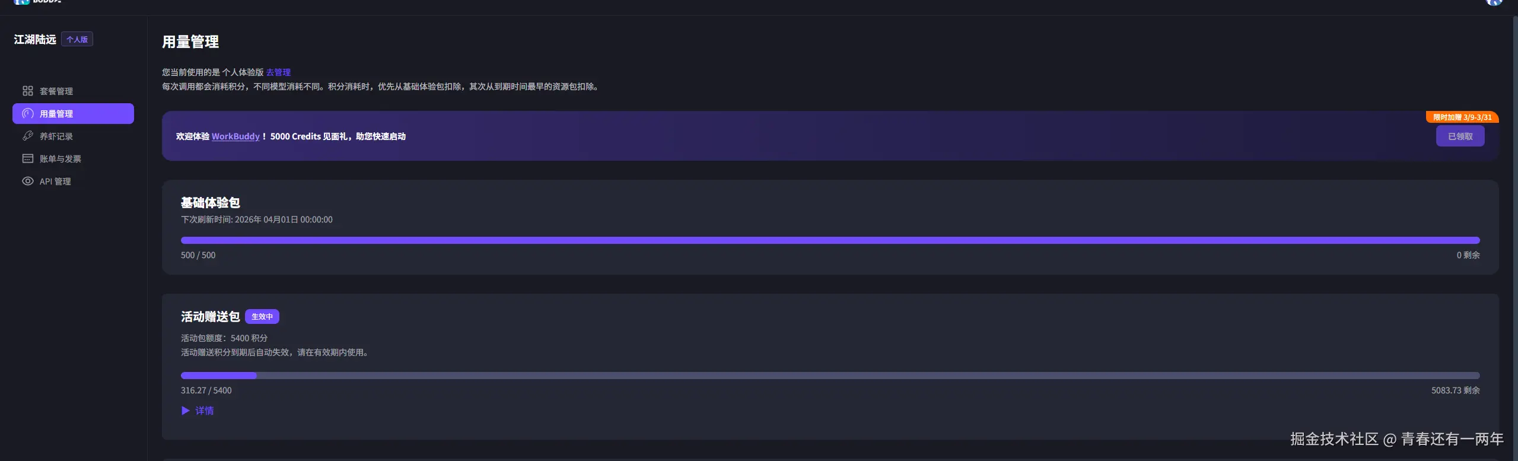Select the 账单与发票 menu label
Screen dimensions: 1518x461
61,159
